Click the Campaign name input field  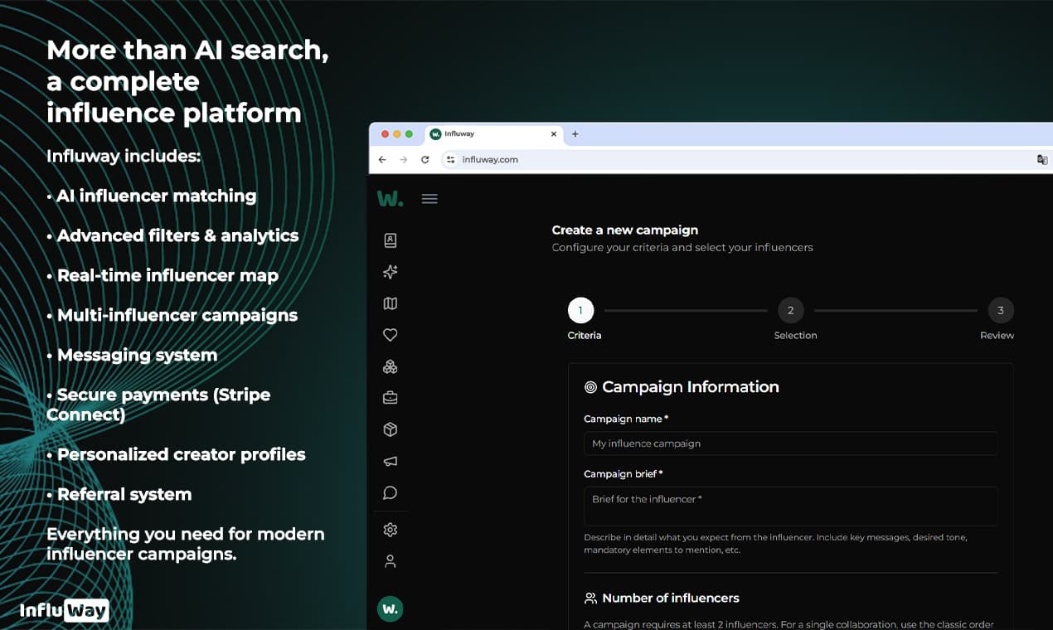point(790,443)
